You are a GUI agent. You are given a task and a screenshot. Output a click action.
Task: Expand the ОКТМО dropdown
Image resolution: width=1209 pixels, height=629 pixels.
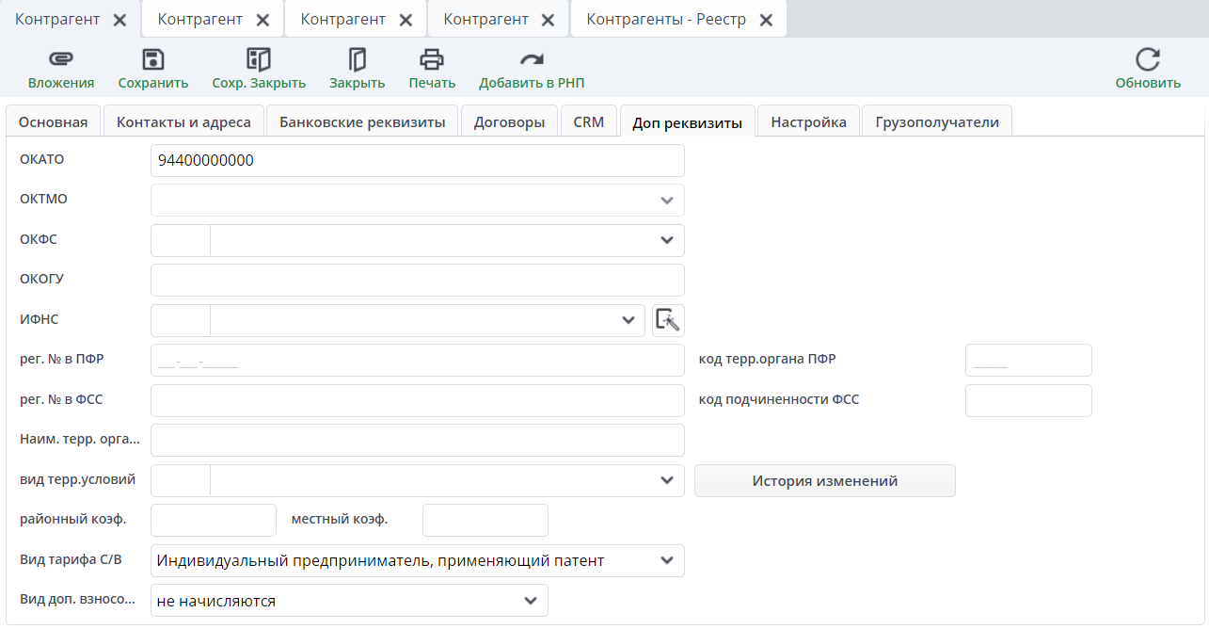tap(667, 201)
